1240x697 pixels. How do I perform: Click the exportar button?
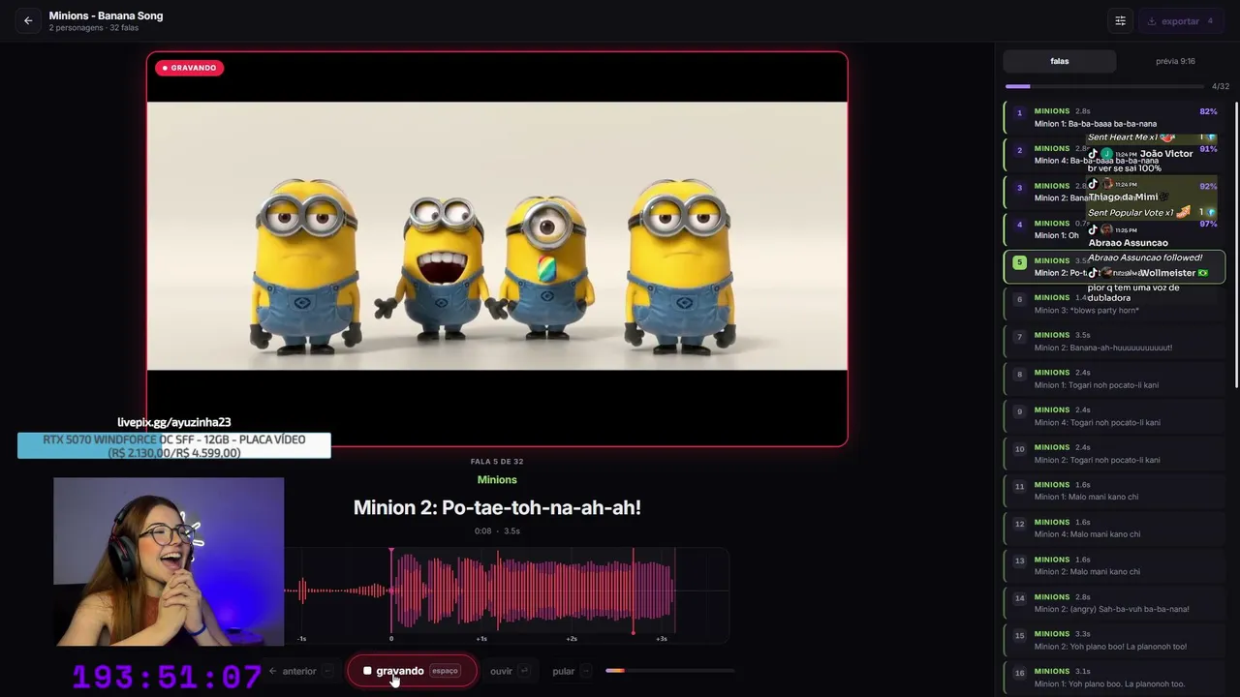[1180, 20]
